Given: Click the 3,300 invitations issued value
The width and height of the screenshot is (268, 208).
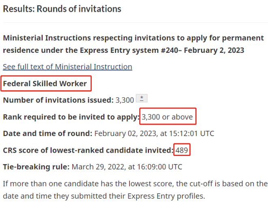Looking at the screenshot, I should point(125,100).
